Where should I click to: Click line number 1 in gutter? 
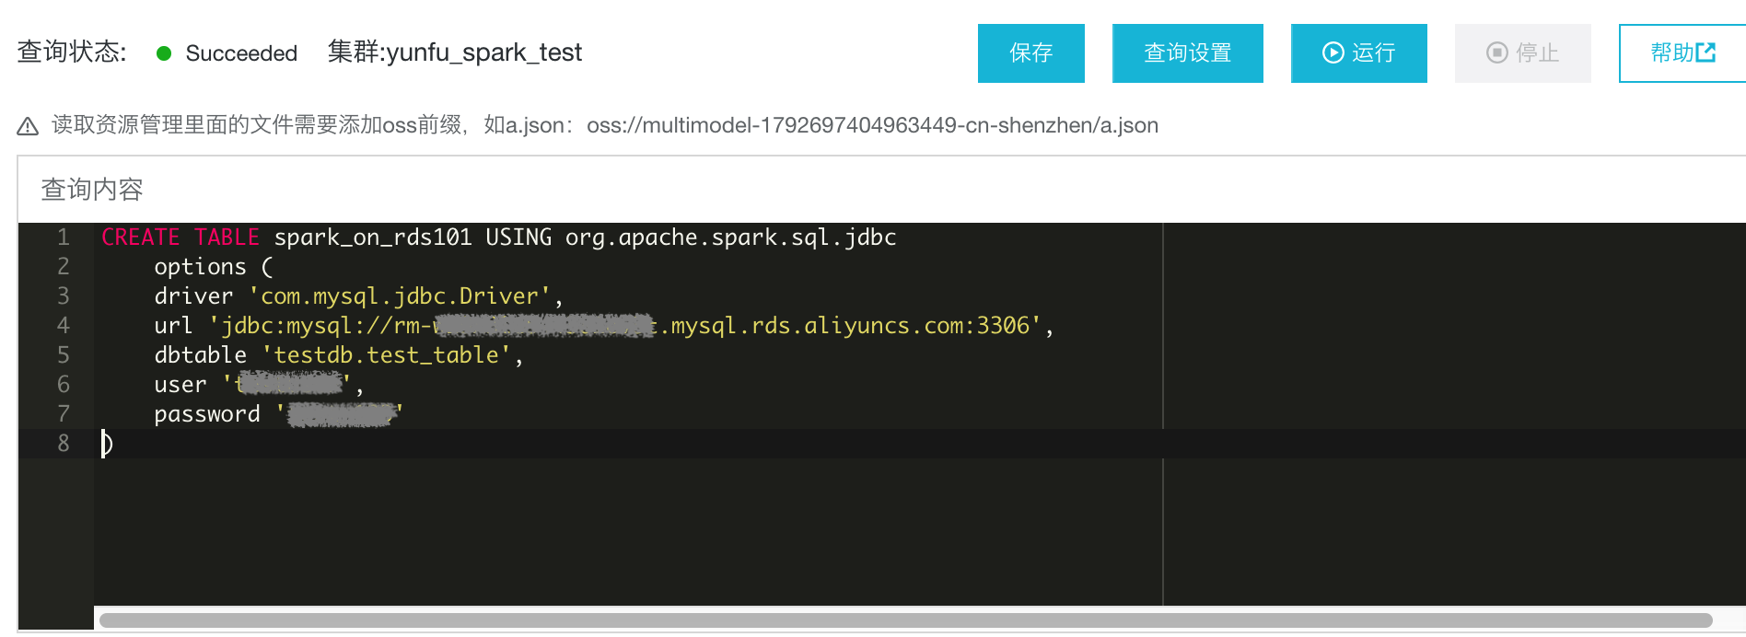[x=64, y=237]
